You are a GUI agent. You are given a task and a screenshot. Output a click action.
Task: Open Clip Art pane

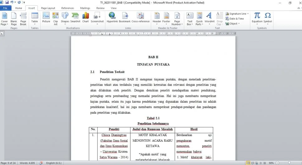55,19
